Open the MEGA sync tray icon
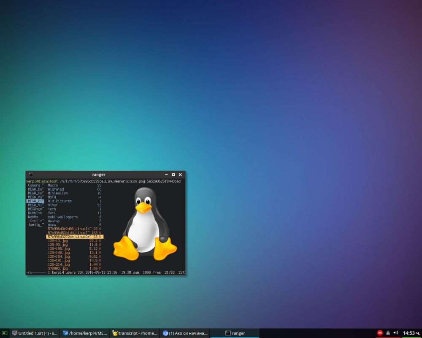This screenshot has width=422, height=338. click(380, 333)
